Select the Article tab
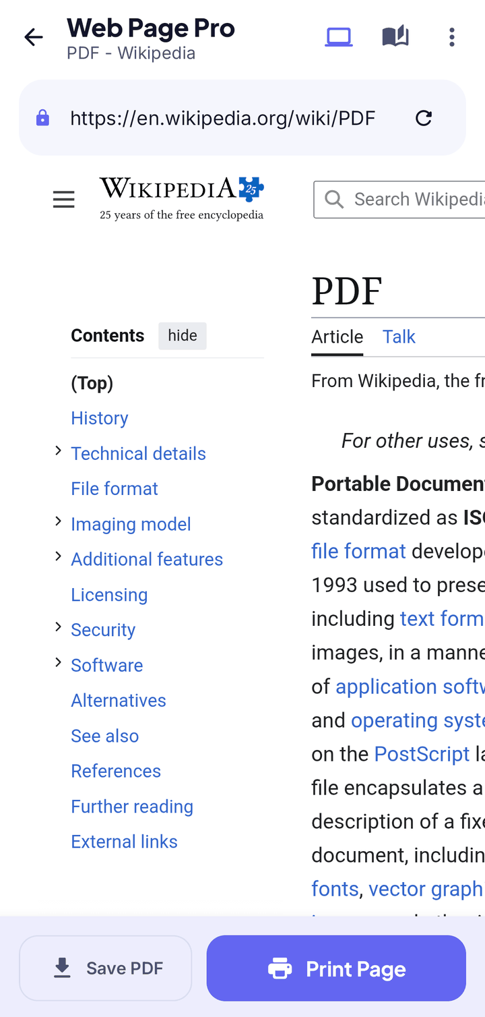Viewport: 485px width, 1017px height. coord(337,337)
